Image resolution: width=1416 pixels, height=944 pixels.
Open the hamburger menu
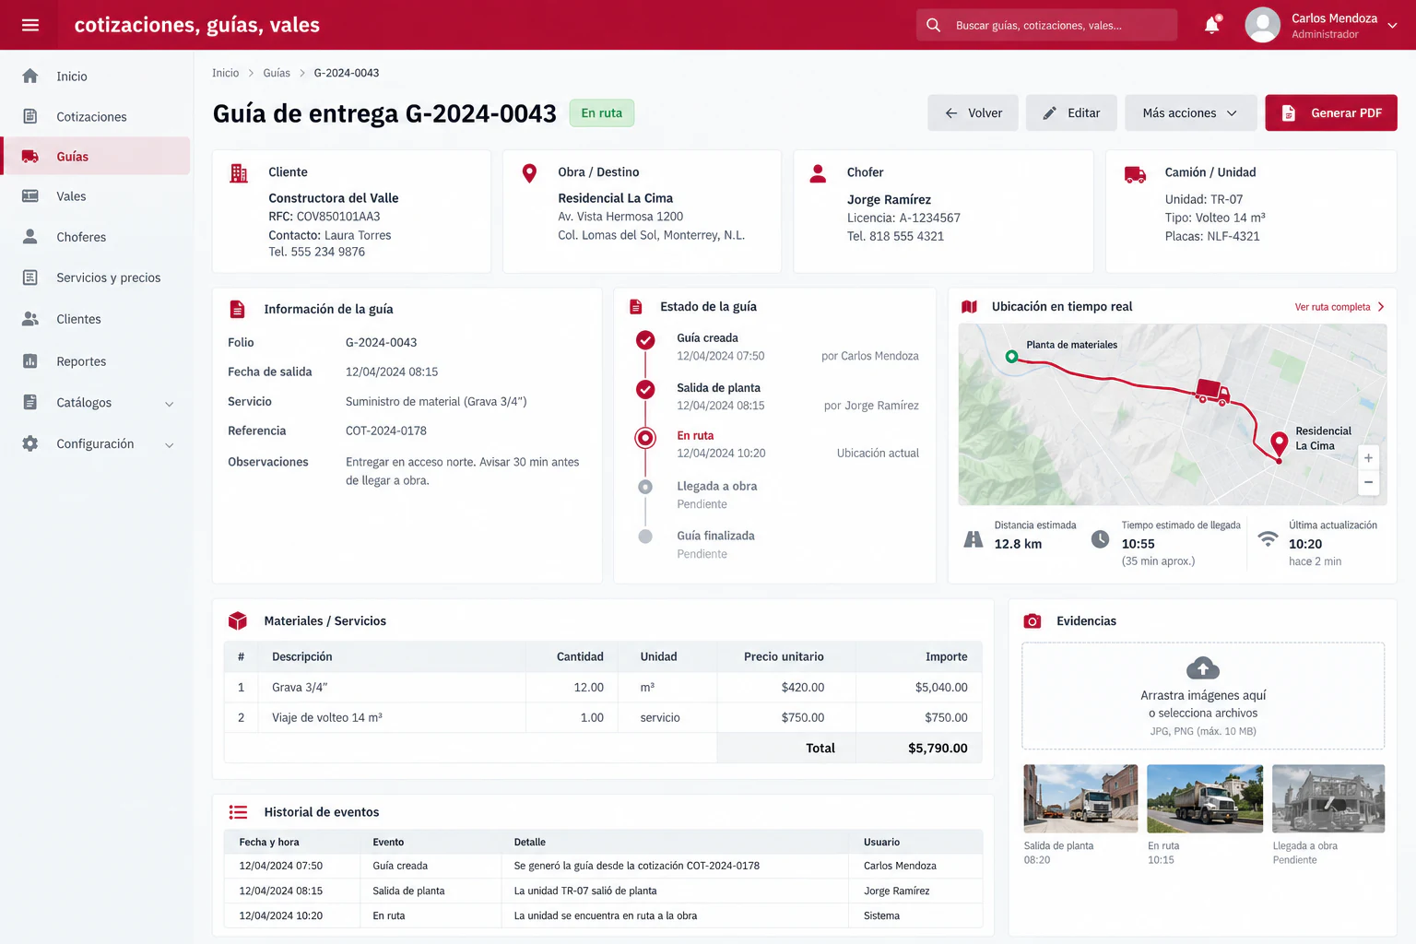(x=30, y=25)
